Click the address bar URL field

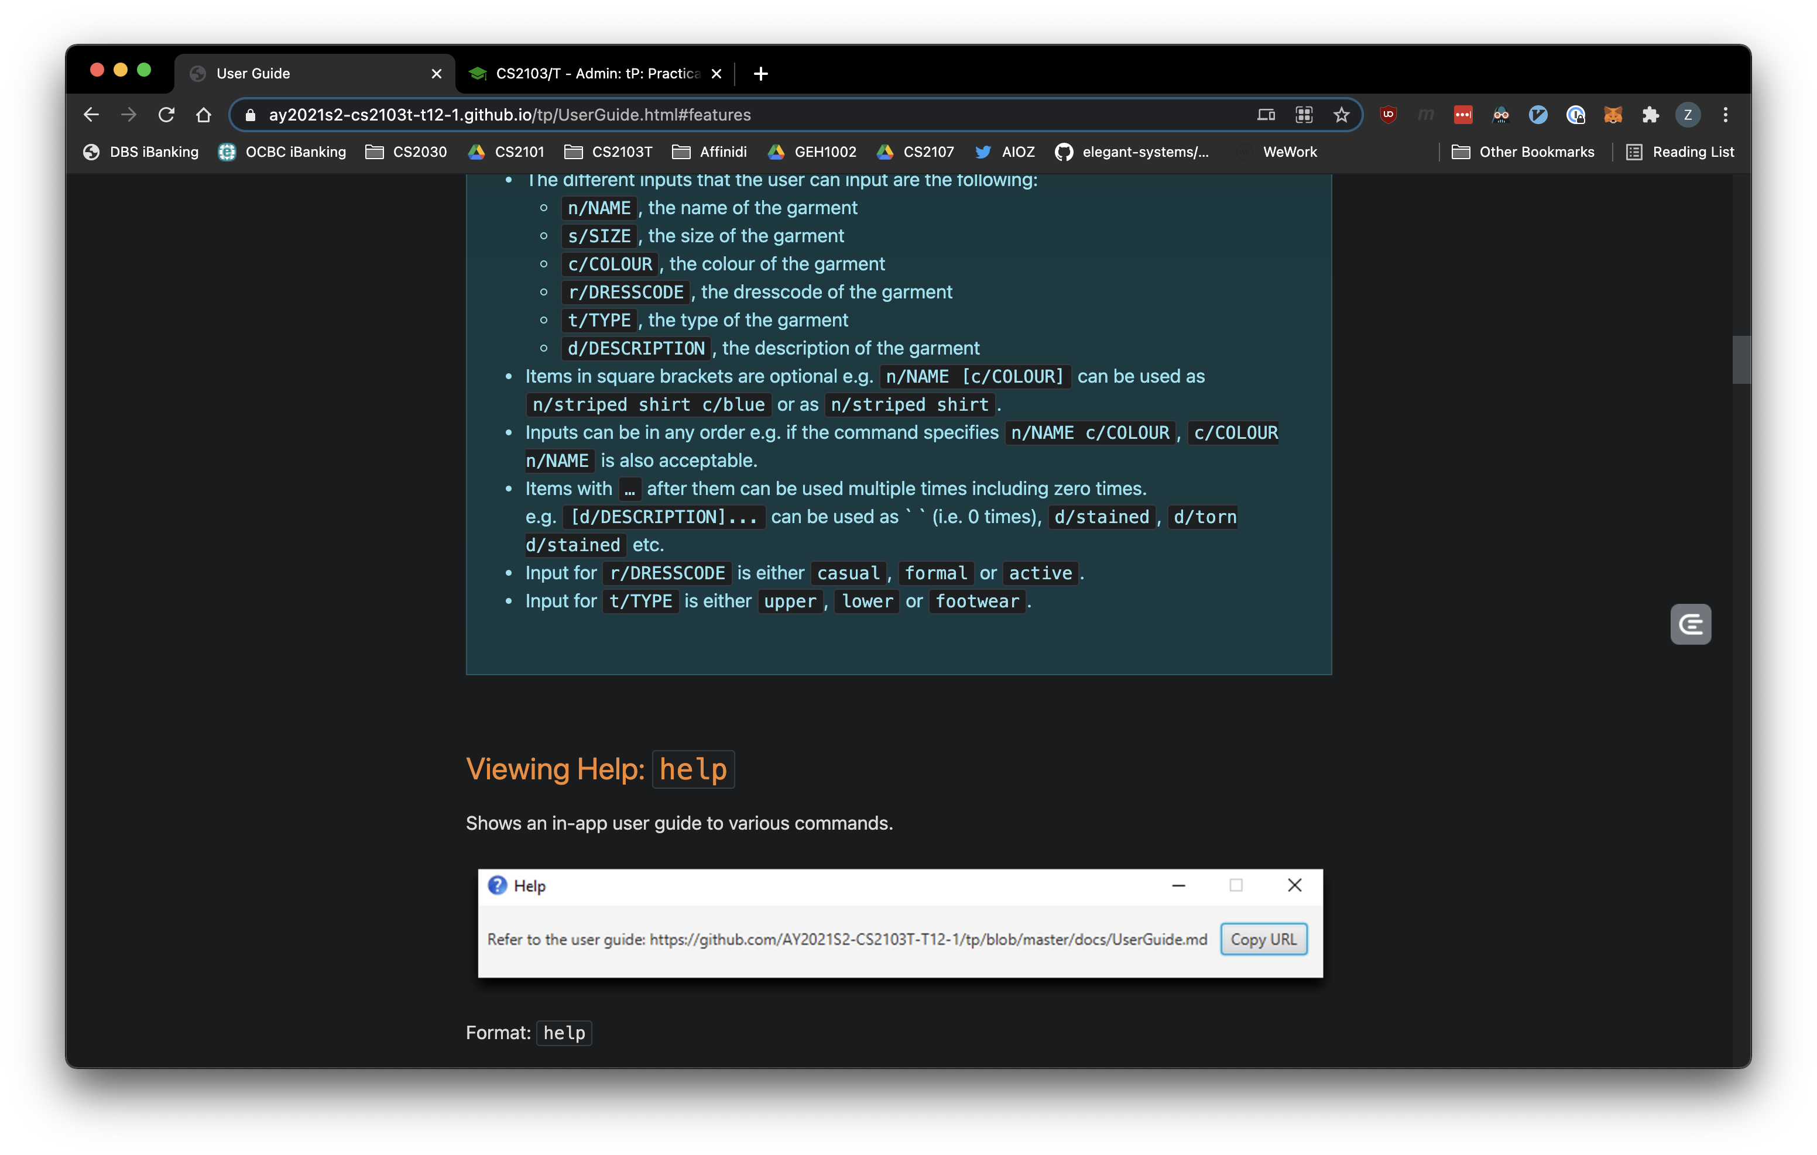[x=679, y=115]
